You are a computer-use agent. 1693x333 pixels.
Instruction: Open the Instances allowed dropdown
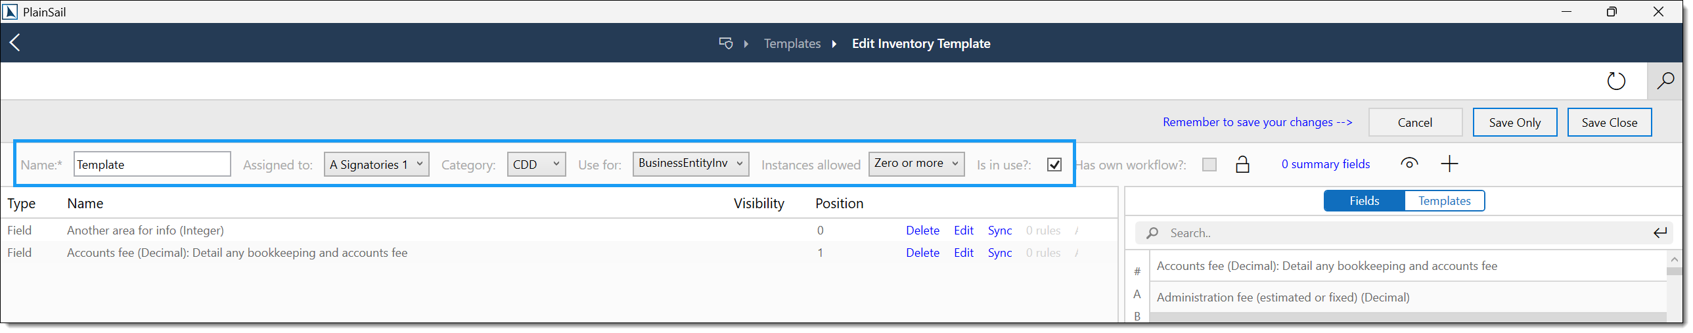pos(916,164)
